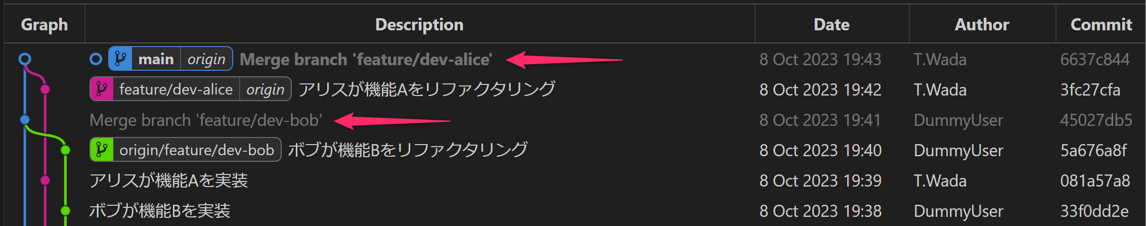The image size is (1146, 226).
Task: Click origin tag next to feature/dev-alice
Action: pyautogui.click(x=265, y=89)
